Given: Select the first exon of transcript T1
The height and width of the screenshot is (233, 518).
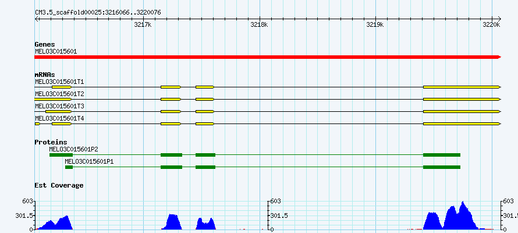Looking at the screenshot, I should pyautogui.click(x=62, y=87).
